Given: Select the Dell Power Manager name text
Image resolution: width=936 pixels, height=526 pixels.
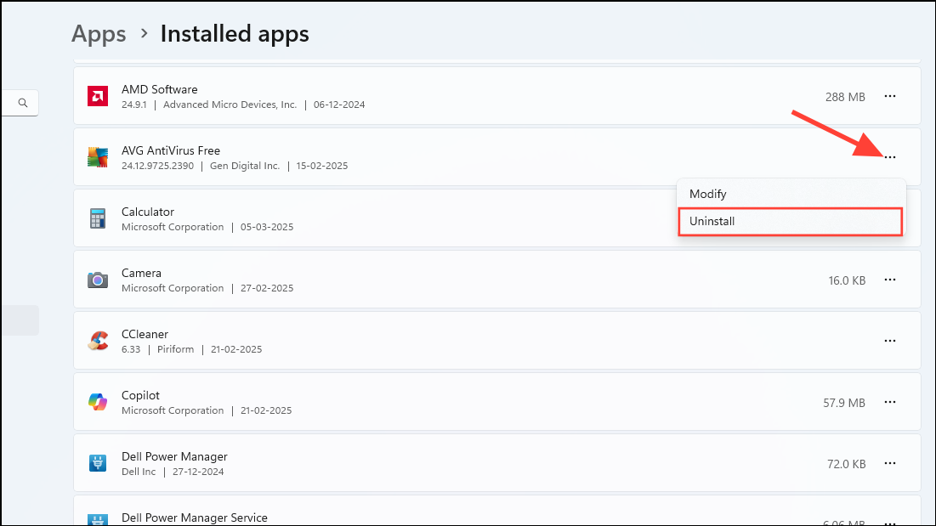Looking at the screenshot, I should tap(174, 457).
